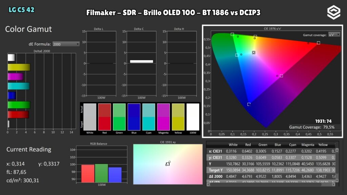
Task: Click the red primary target square in CIE 1976 chart
Action: point(319,43)
